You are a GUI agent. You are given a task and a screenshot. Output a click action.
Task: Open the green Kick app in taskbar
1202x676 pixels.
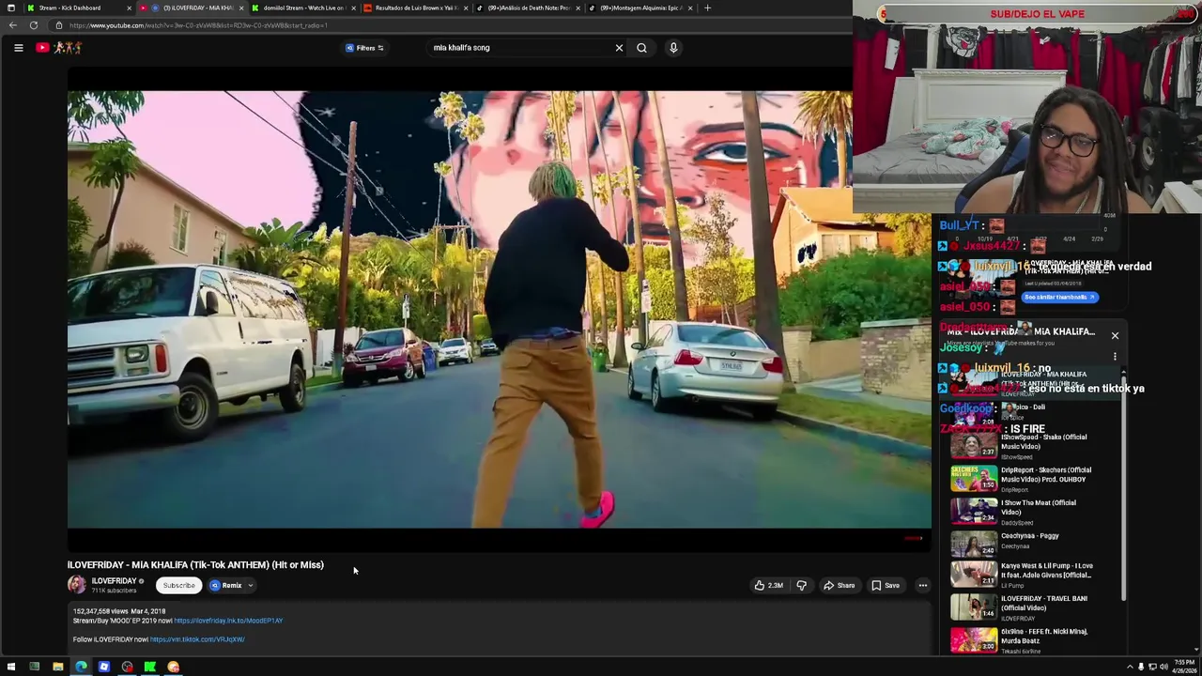pos(149,667)
